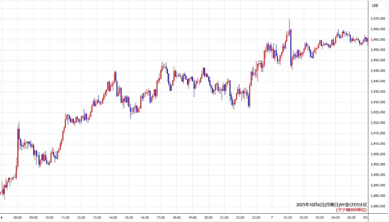This screenshot has width=389, height=222.
Task: Click the 23:00 time axis label
Action: coord(256,218)
